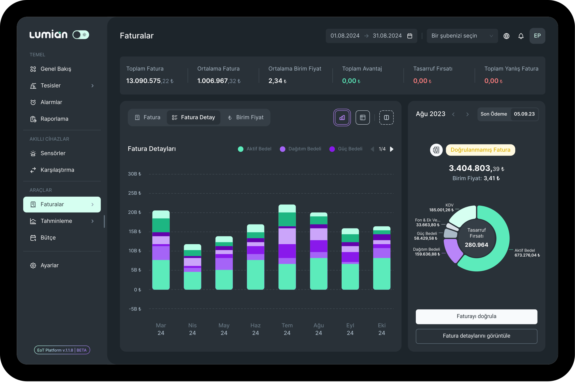
Task: Click the Mar 24 stacked bar
Action: tap(161, 250)
